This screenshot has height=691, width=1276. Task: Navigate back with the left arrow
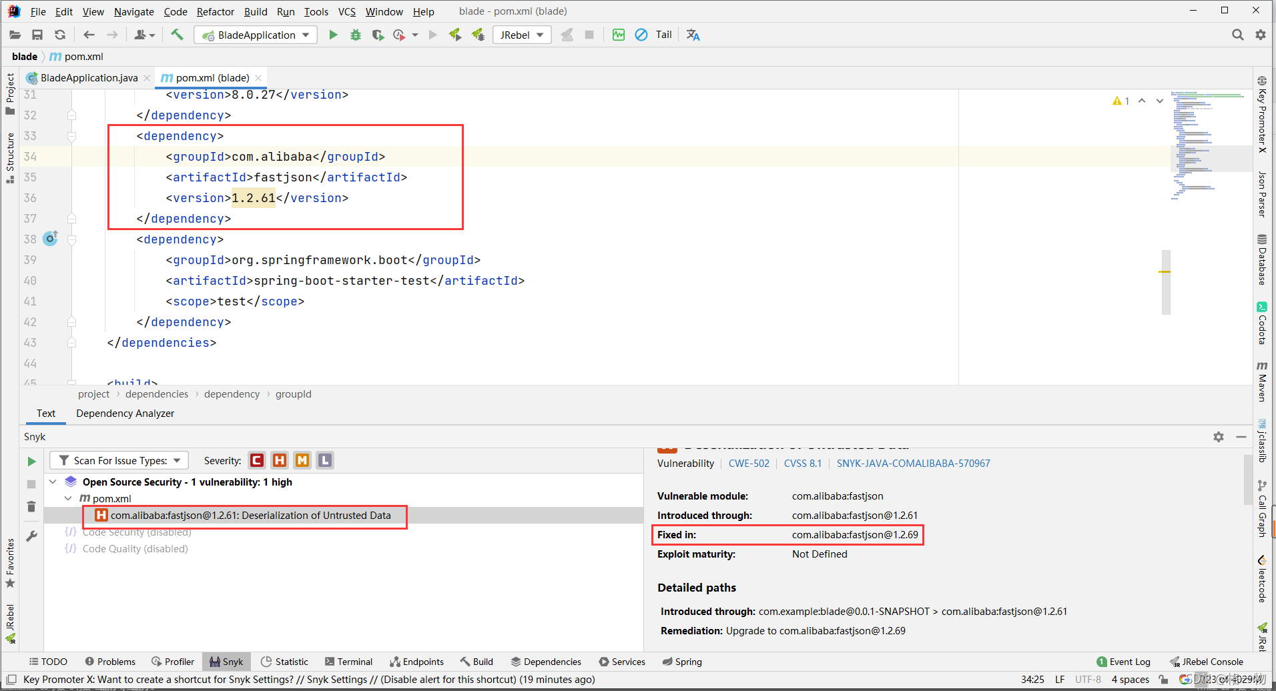tap(89, 35)
